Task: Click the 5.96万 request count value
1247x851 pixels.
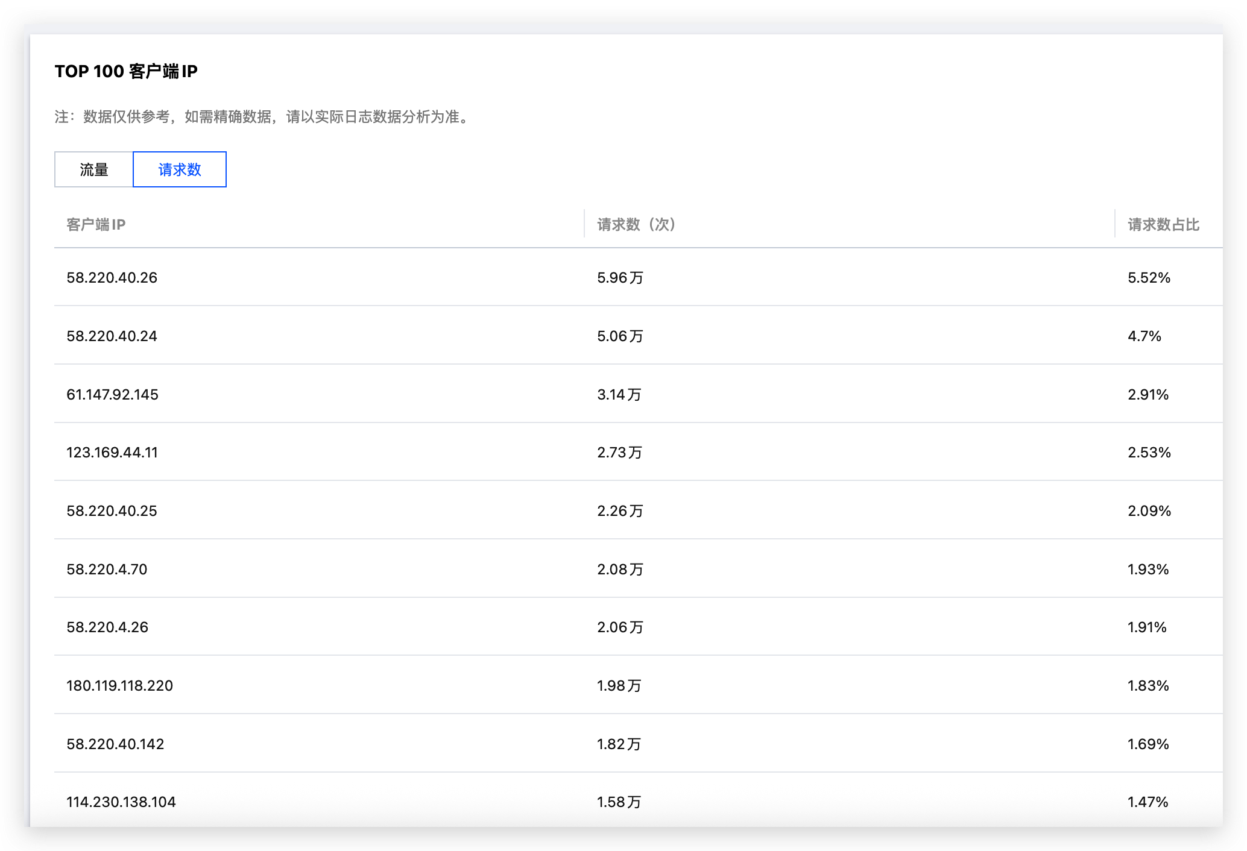Action: pos(620,278)
